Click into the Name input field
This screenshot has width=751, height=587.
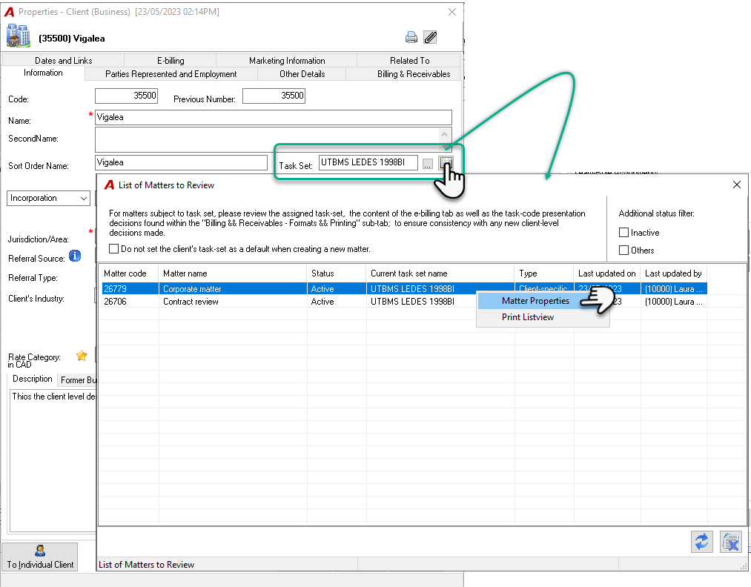[x=274, y=117]
